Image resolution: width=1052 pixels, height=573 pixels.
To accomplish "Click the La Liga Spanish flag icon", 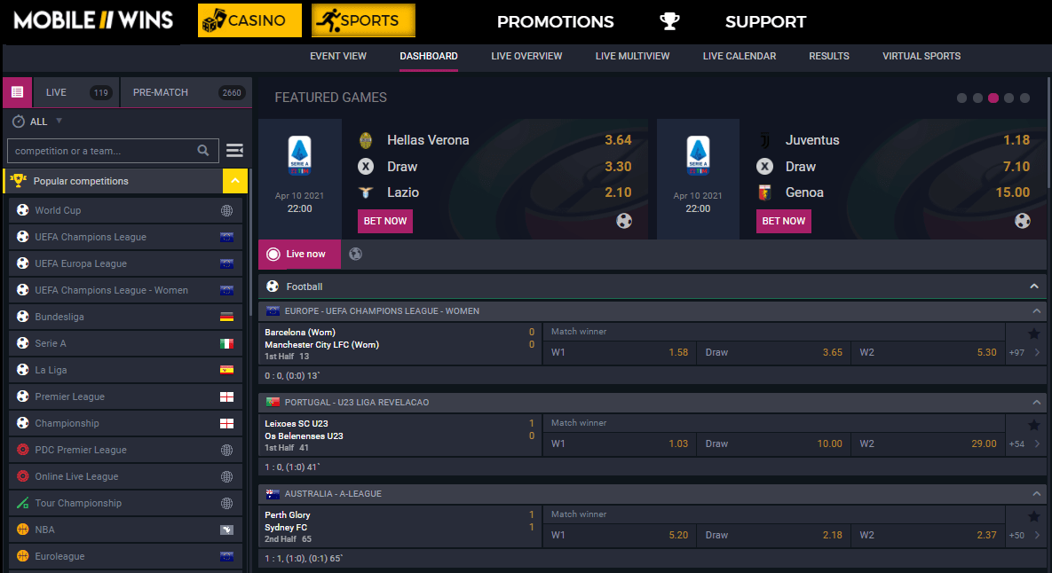I will 226,370.
